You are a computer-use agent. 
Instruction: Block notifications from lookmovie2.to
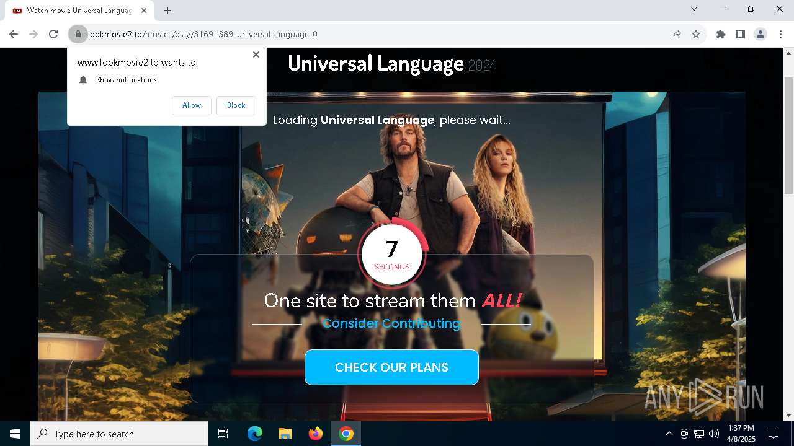point(236,105)
